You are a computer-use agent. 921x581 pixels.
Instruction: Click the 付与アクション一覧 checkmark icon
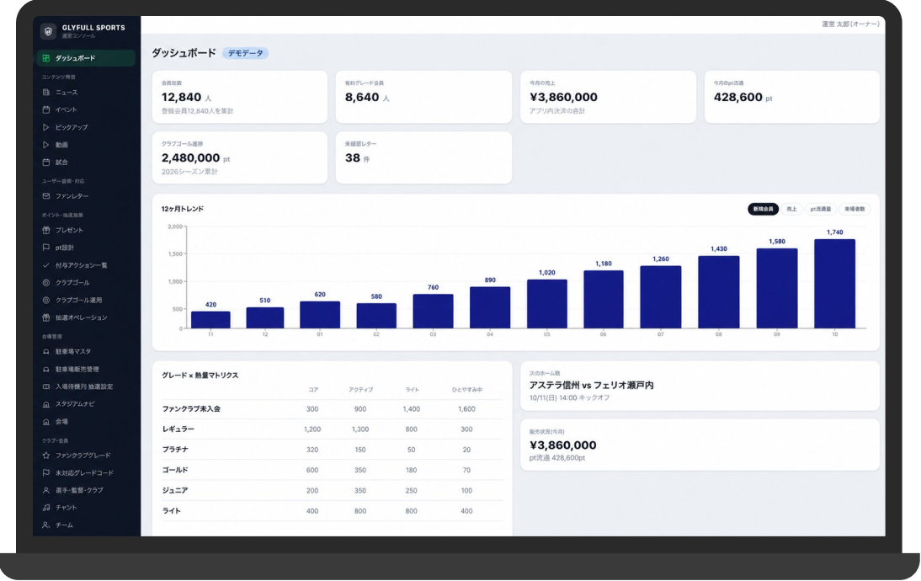45,265
